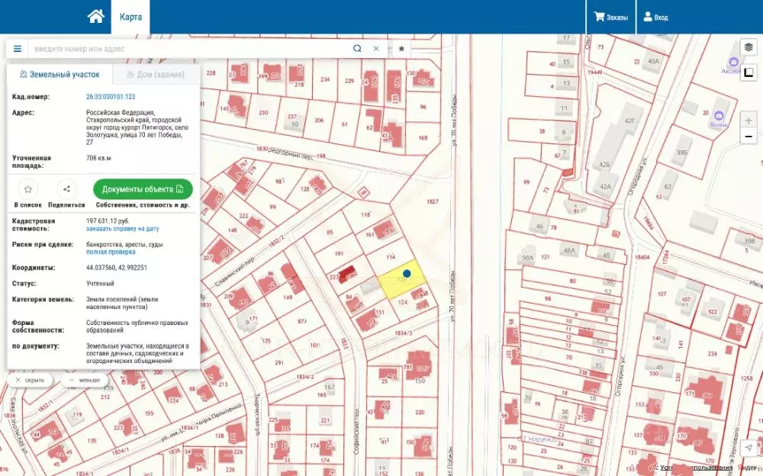The image size is (763, 476).
Task: Collapse info panel with 'меньше' button
Action: (x=85, y=380)
